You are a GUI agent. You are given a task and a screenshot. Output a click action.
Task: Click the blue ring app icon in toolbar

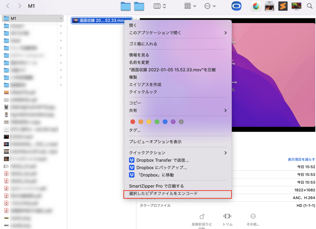pyautogui.click(x=237, y=6)
